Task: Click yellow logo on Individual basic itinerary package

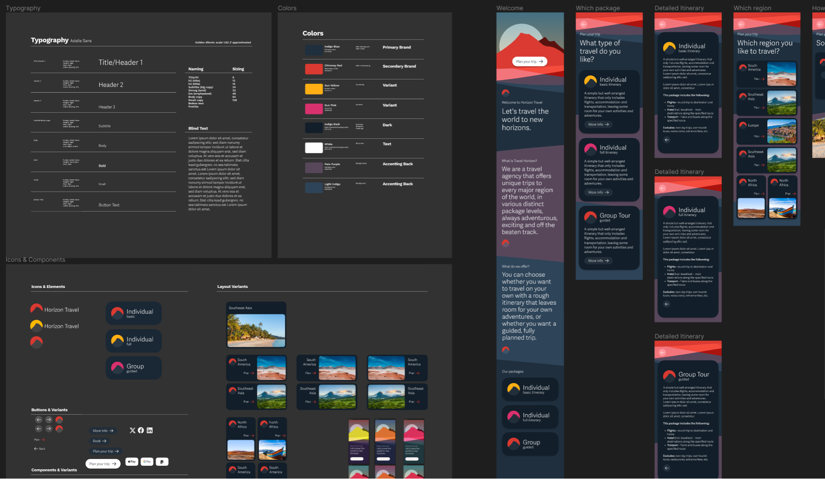Action: coord(590,81)
